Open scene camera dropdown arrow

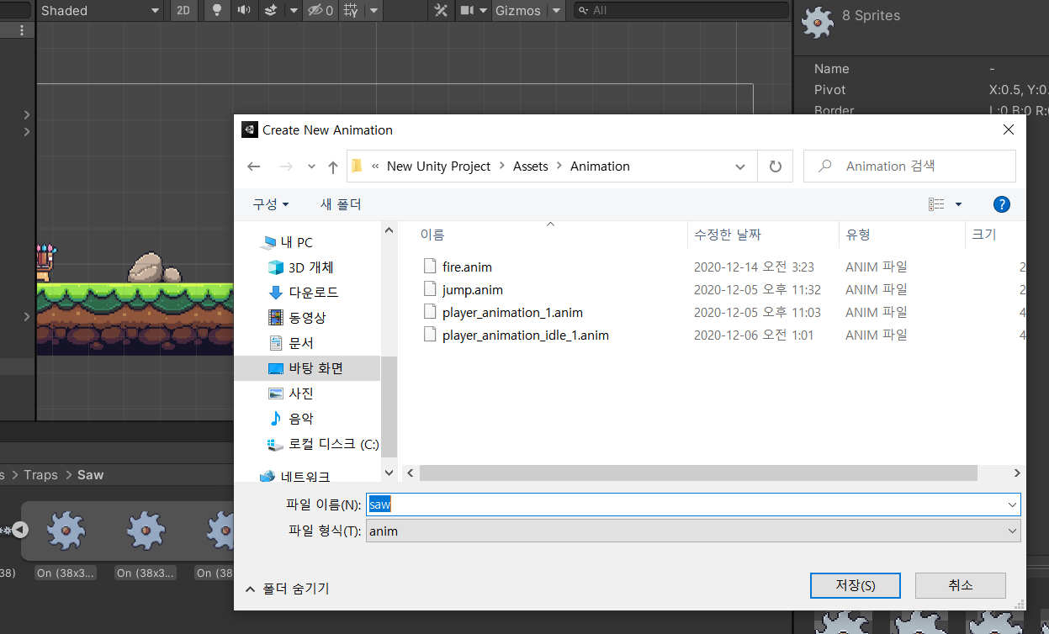click(484, 11)
